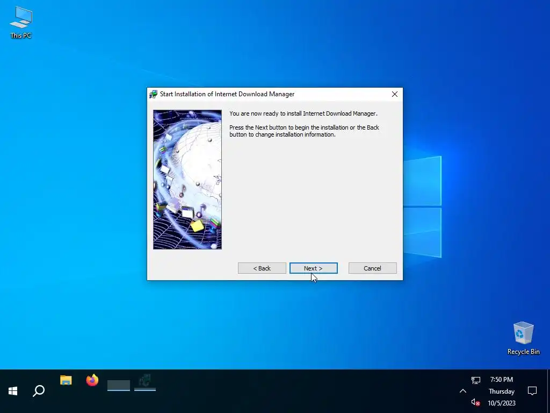550x413 pixels.
Task: Select the blank running app on taskbar
Action: point(119,385)
